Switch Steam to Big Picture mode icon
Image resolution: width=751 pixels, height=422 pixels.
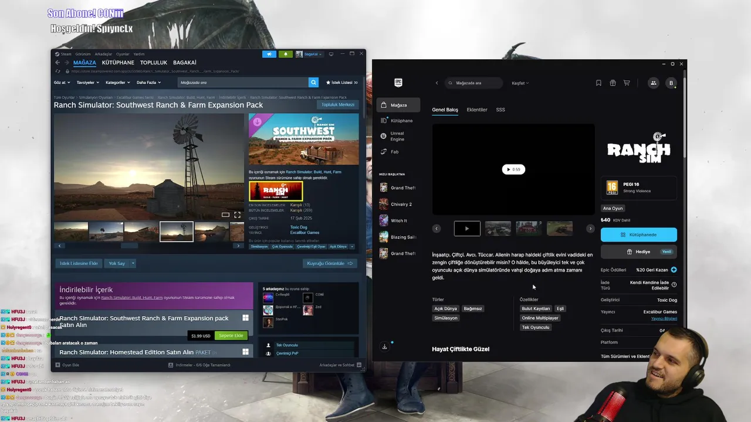331,54
